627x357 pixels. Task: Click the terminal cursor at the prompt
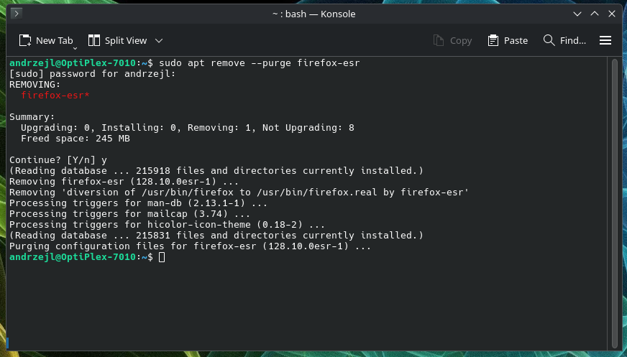[162, 257]
